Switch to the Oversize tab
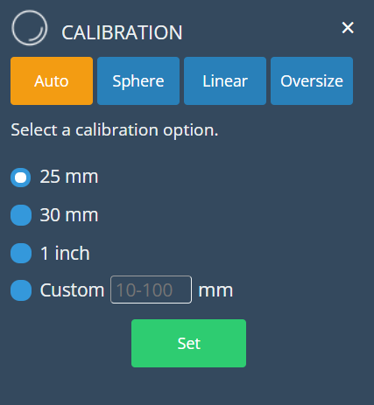Viewport: 374px width, 405px height. pyautogui.click(x=312, y=80)
